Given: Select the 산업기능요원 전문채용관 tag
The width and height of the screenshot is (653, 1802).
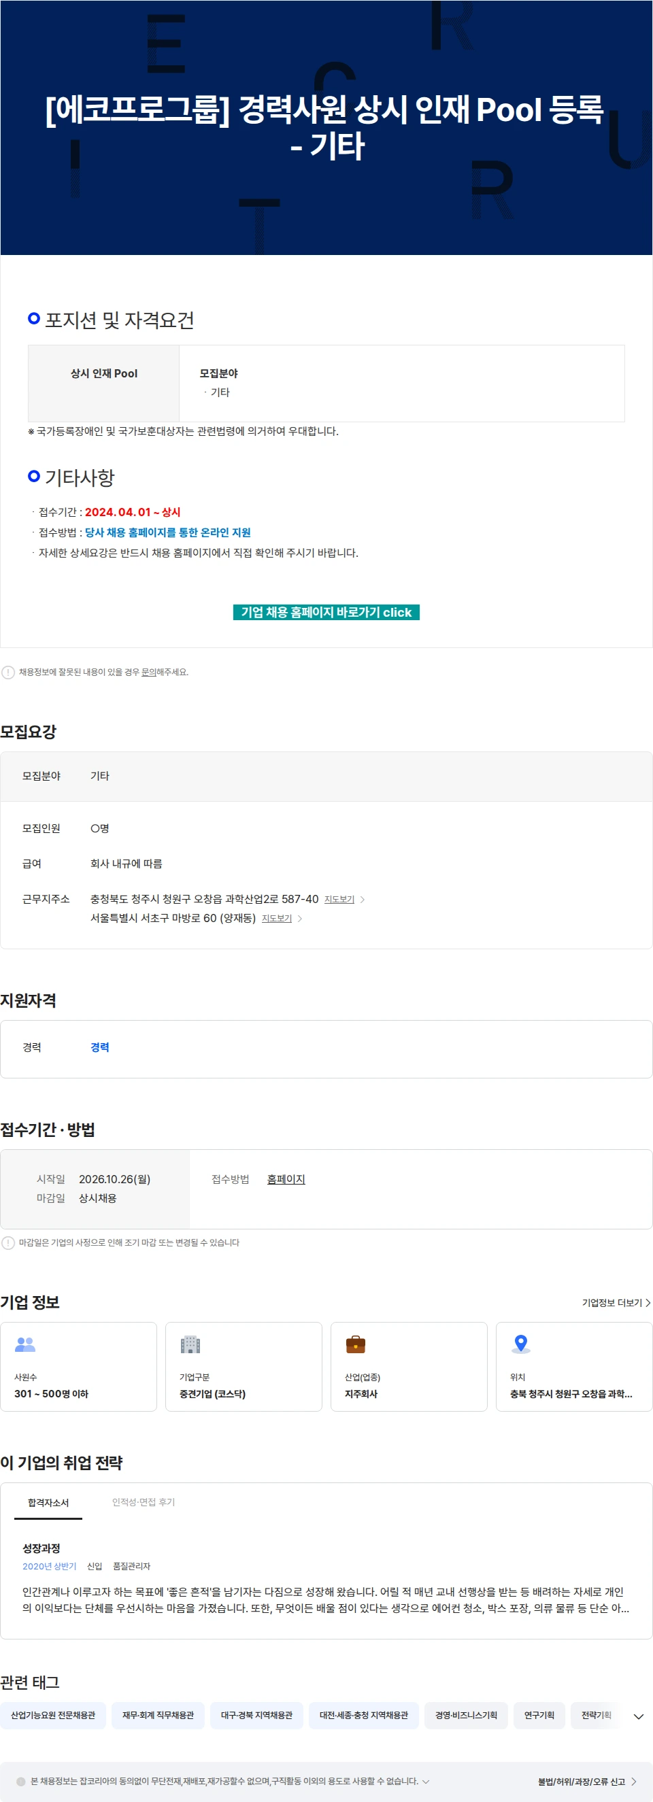Looking at the screenshot, I should [53, 1715].
